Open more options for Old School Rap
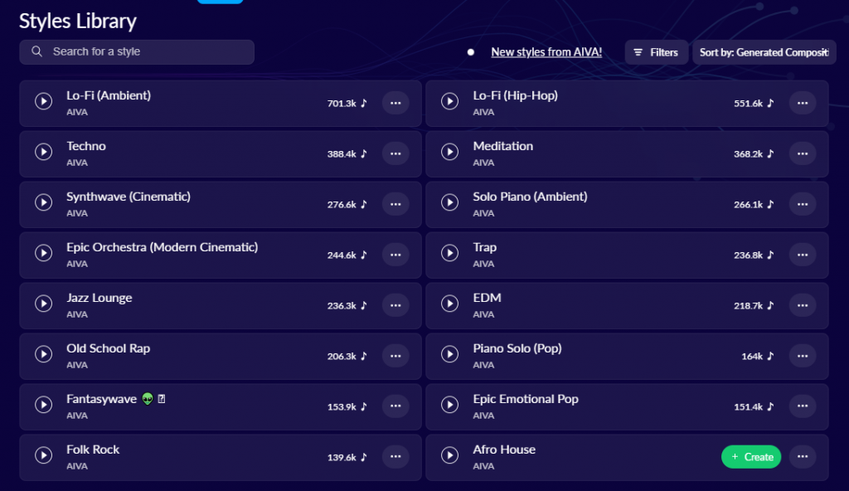The width and height of the screenshot is (849, 491). pyautogui.click(x=395, y=356)
